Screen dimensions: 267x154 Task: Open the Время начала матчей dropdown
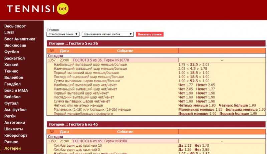click(107, 34)
